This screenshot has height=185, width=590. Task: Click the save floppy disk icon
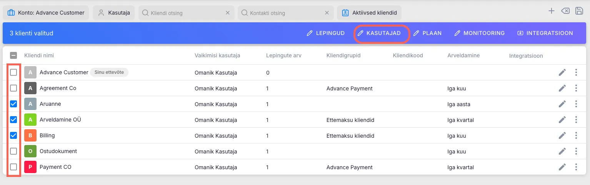pyautogui.click(x=579, y=11)
